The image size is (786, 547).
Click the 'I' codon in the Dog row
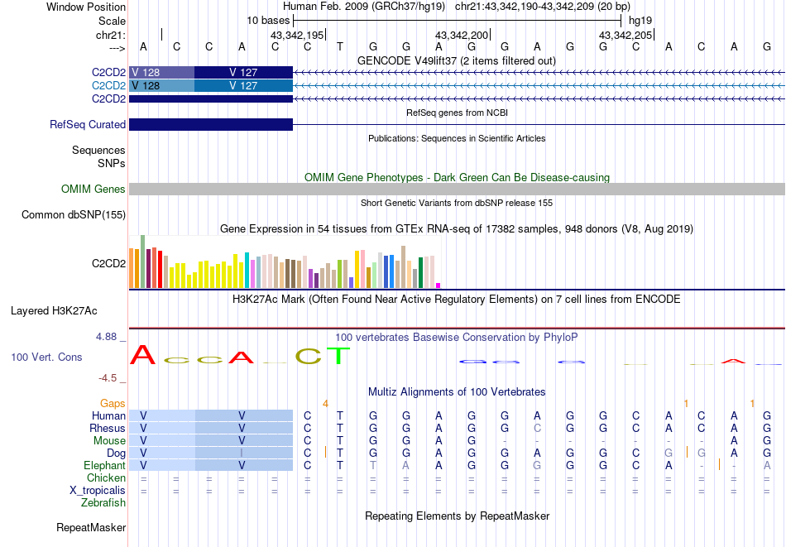242,453
